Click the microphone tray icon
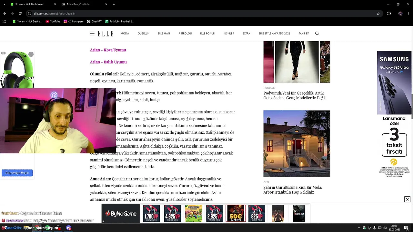This screenshot has height=232, width=413. (374, 228)
